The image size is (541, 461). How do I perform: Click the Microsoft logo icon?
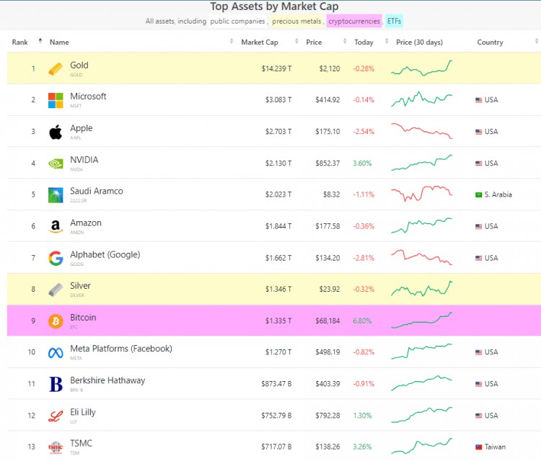pos(56,100)
